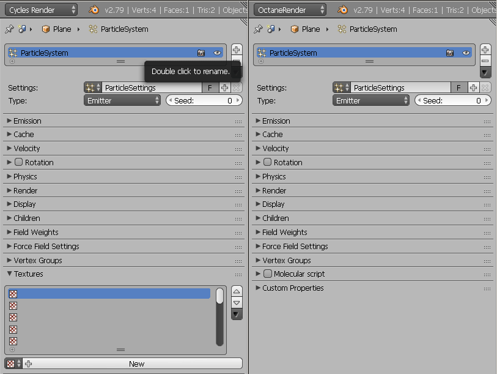Toggle the pin icon in left panel
497x374 pixels.
(9, 29)
